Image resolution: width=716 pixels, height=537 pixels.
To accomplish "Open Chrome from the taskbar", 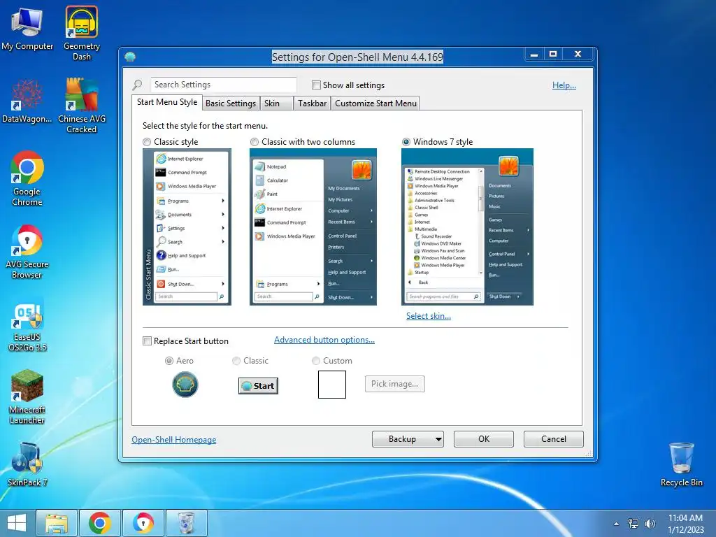I will (100, 523).
